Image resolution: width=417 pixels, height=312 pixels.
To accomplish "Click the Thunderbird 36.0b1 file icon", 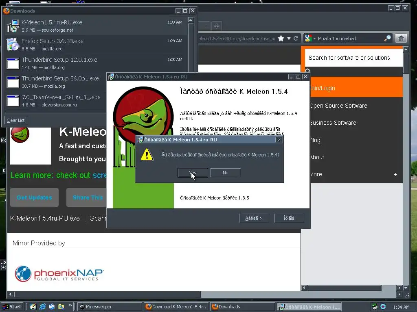I will coord(13,82).
